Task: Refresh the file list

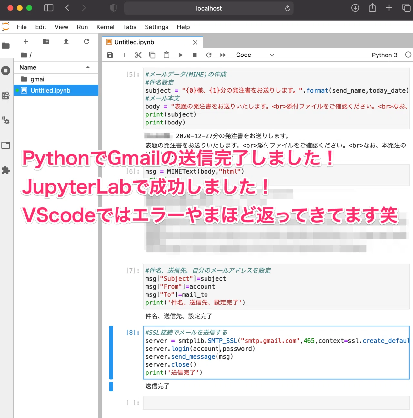Action: point(86,41)
